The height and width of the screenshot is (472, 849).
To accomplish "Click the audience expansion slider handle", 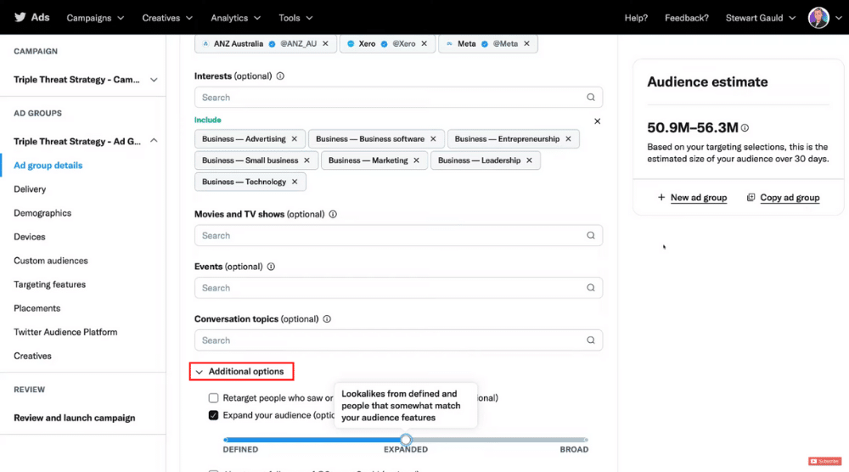I will pos(406,440).
